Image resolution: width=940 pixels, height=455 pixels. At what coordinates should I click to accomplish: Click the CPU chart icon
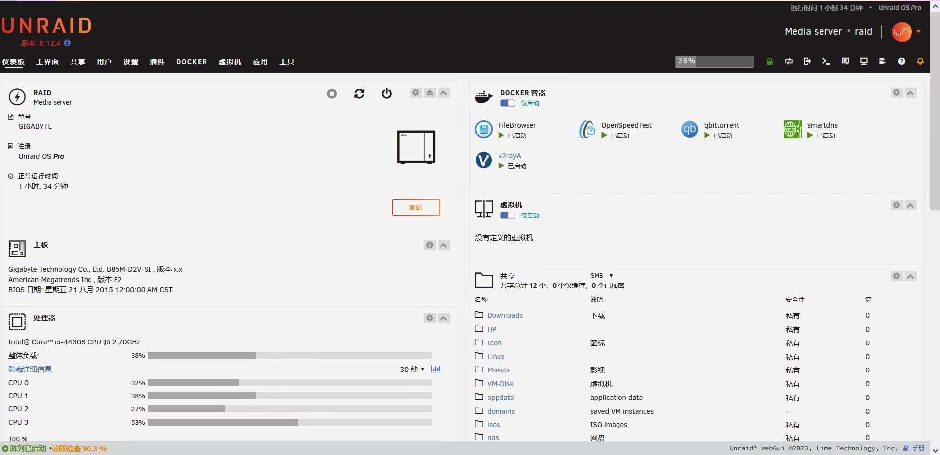click(x=436, y=369)
